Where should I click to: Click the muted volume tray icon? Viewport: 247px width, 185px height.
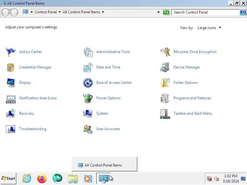[x=217, y=179]
